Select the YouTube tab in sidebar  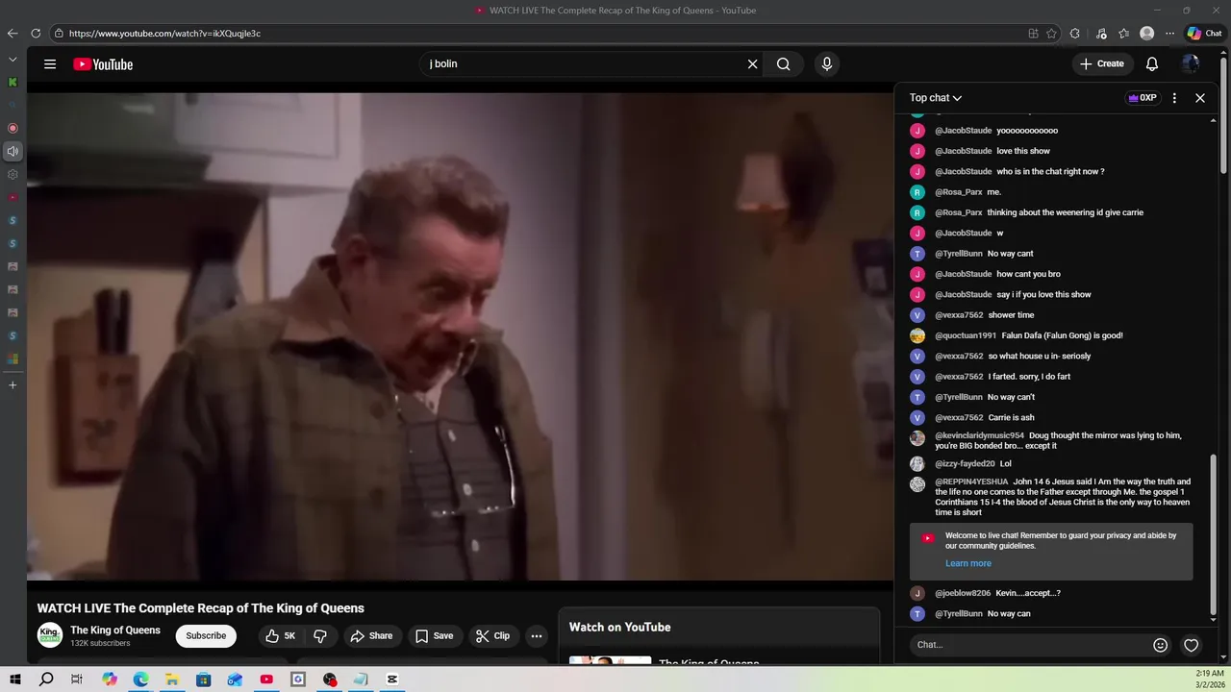[x=13, y=197]
